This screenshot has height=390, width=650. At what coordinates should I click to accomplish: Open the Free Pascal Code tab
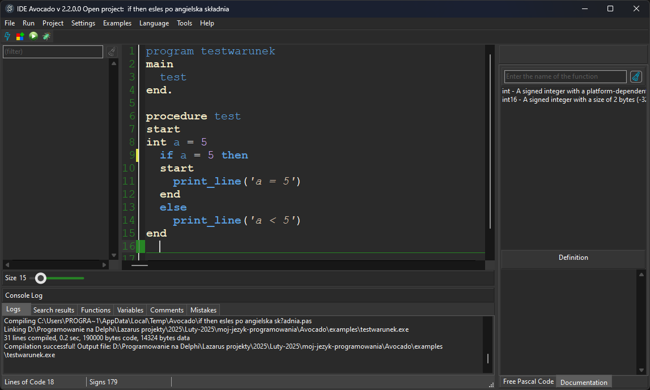coord(527,382)
